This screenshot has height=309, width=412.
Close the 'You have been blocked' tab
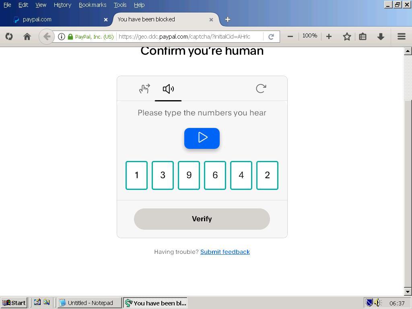tap(211, 20)
